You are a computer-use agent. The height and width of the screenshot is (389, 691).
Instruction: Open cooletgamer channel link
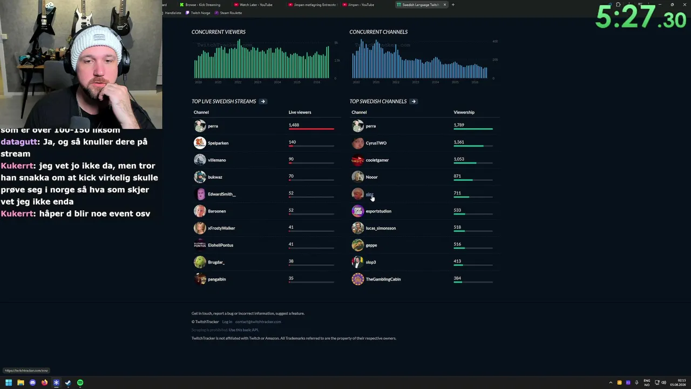pos(377,160)
